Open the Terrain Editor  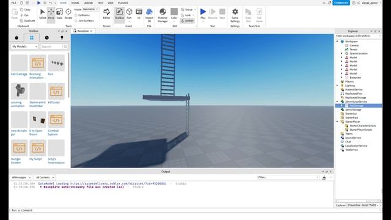click(106, 13)
